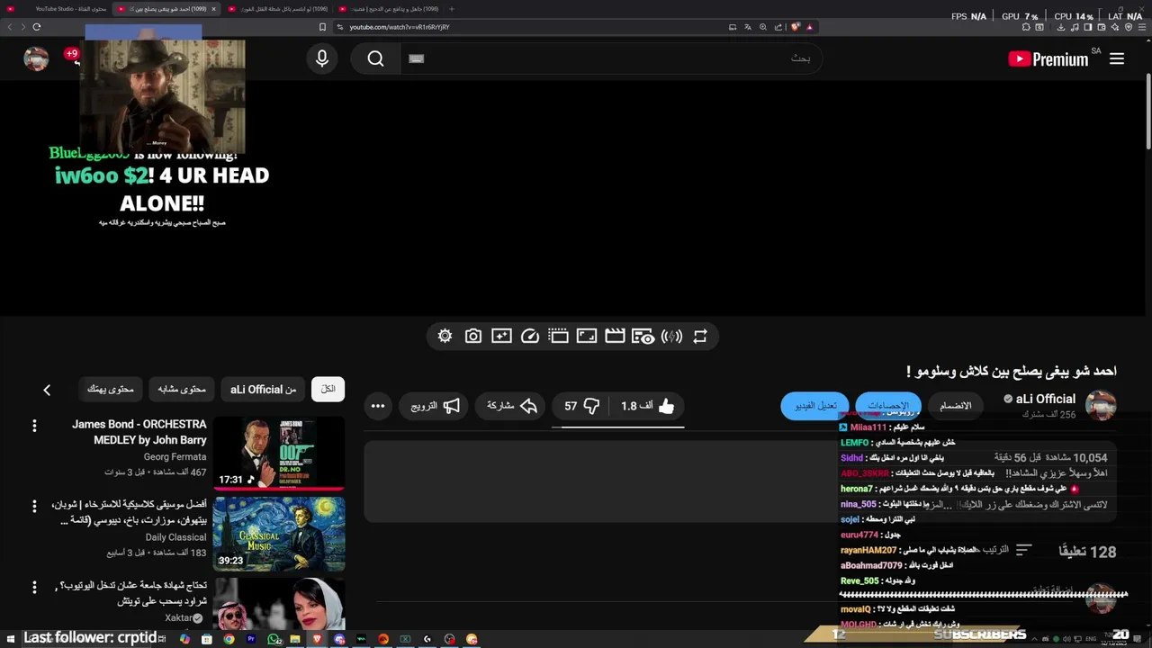This screenshot has height=648, width=1152.
Task: Select the محتوى يهمّك filter chip
Action: click(111, 389)
